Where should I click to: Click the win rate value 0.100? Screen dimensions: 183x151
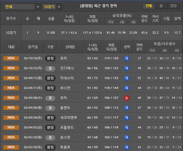(x=51, y=33)
